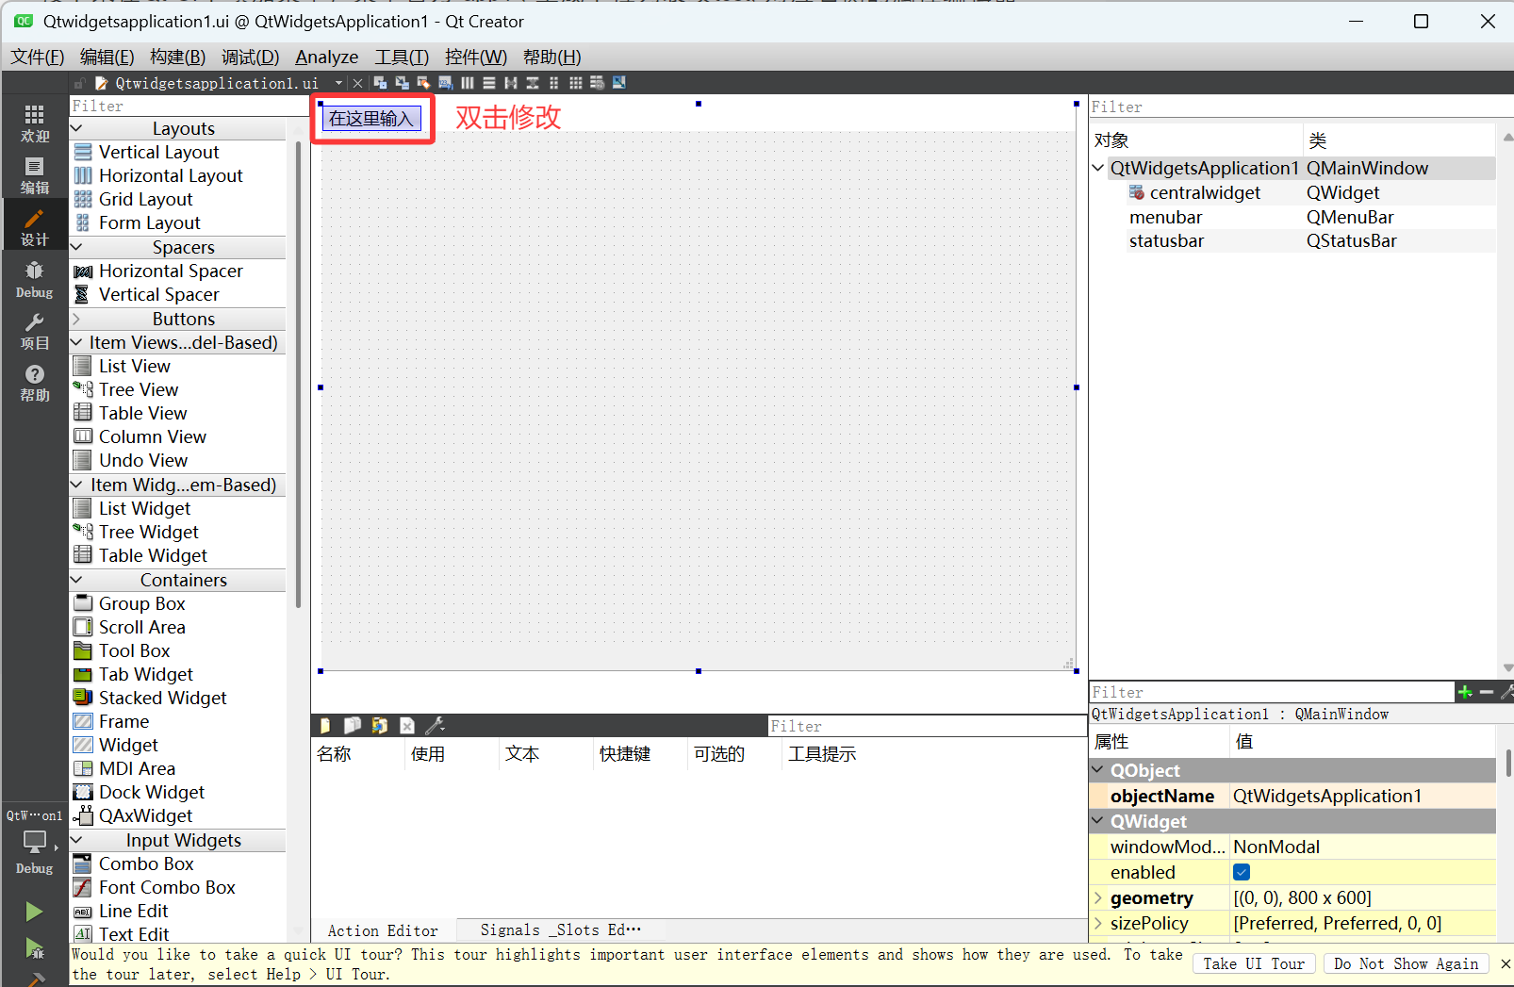Open the 编辑(E) menu
Image resolution: width=1514 pixels, height=987 pixels.
click(x=107, y=57)
